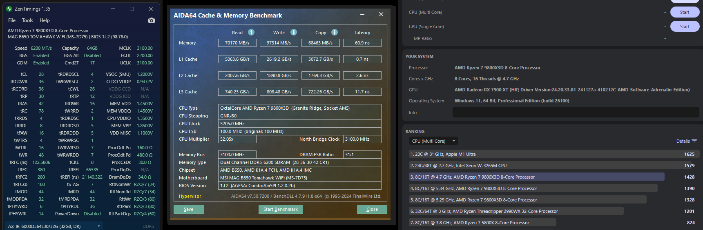
Task: Click Save in AIDA64 benchmark window
Action: [x=188, y=209]
